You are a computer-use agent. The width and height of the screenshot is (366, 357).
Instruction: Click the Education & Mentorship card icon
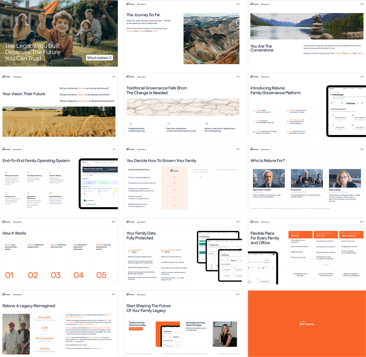click(28, 194)
